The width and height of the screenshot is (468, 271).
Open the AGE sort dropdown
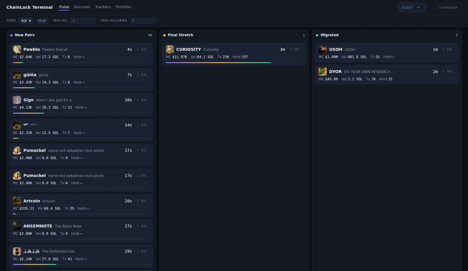(x=26, y=21)
